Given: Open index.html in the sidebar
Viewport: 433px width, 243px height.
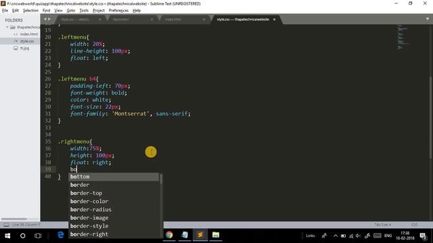Looking at the screenshot, I should 28,34.
